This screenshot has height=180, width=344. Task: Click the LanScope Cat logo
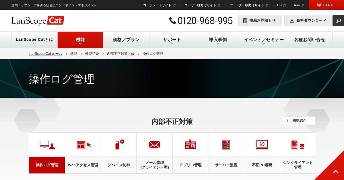[x=38, y=21]
